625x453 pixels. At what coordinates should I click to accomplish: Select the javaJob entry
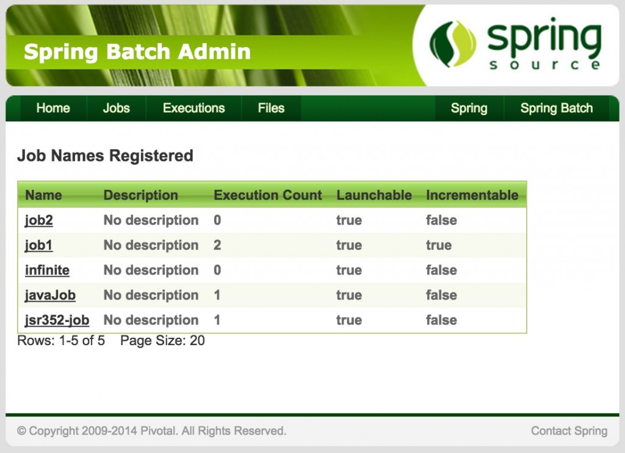[x=49, y=295]
